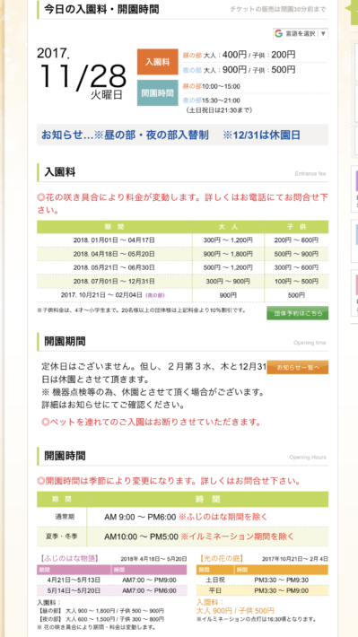Screen dimensions: 358x637
Task: Click the blue お知らせ notice banner
Action: coord(182,135)
